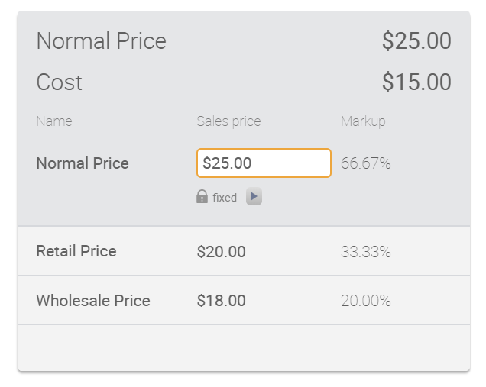Click the lock icon beside fixed

202,196
